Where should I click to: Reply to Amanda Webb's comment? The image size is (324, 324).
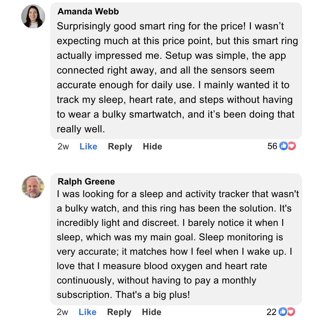click(x=120, y=146)
